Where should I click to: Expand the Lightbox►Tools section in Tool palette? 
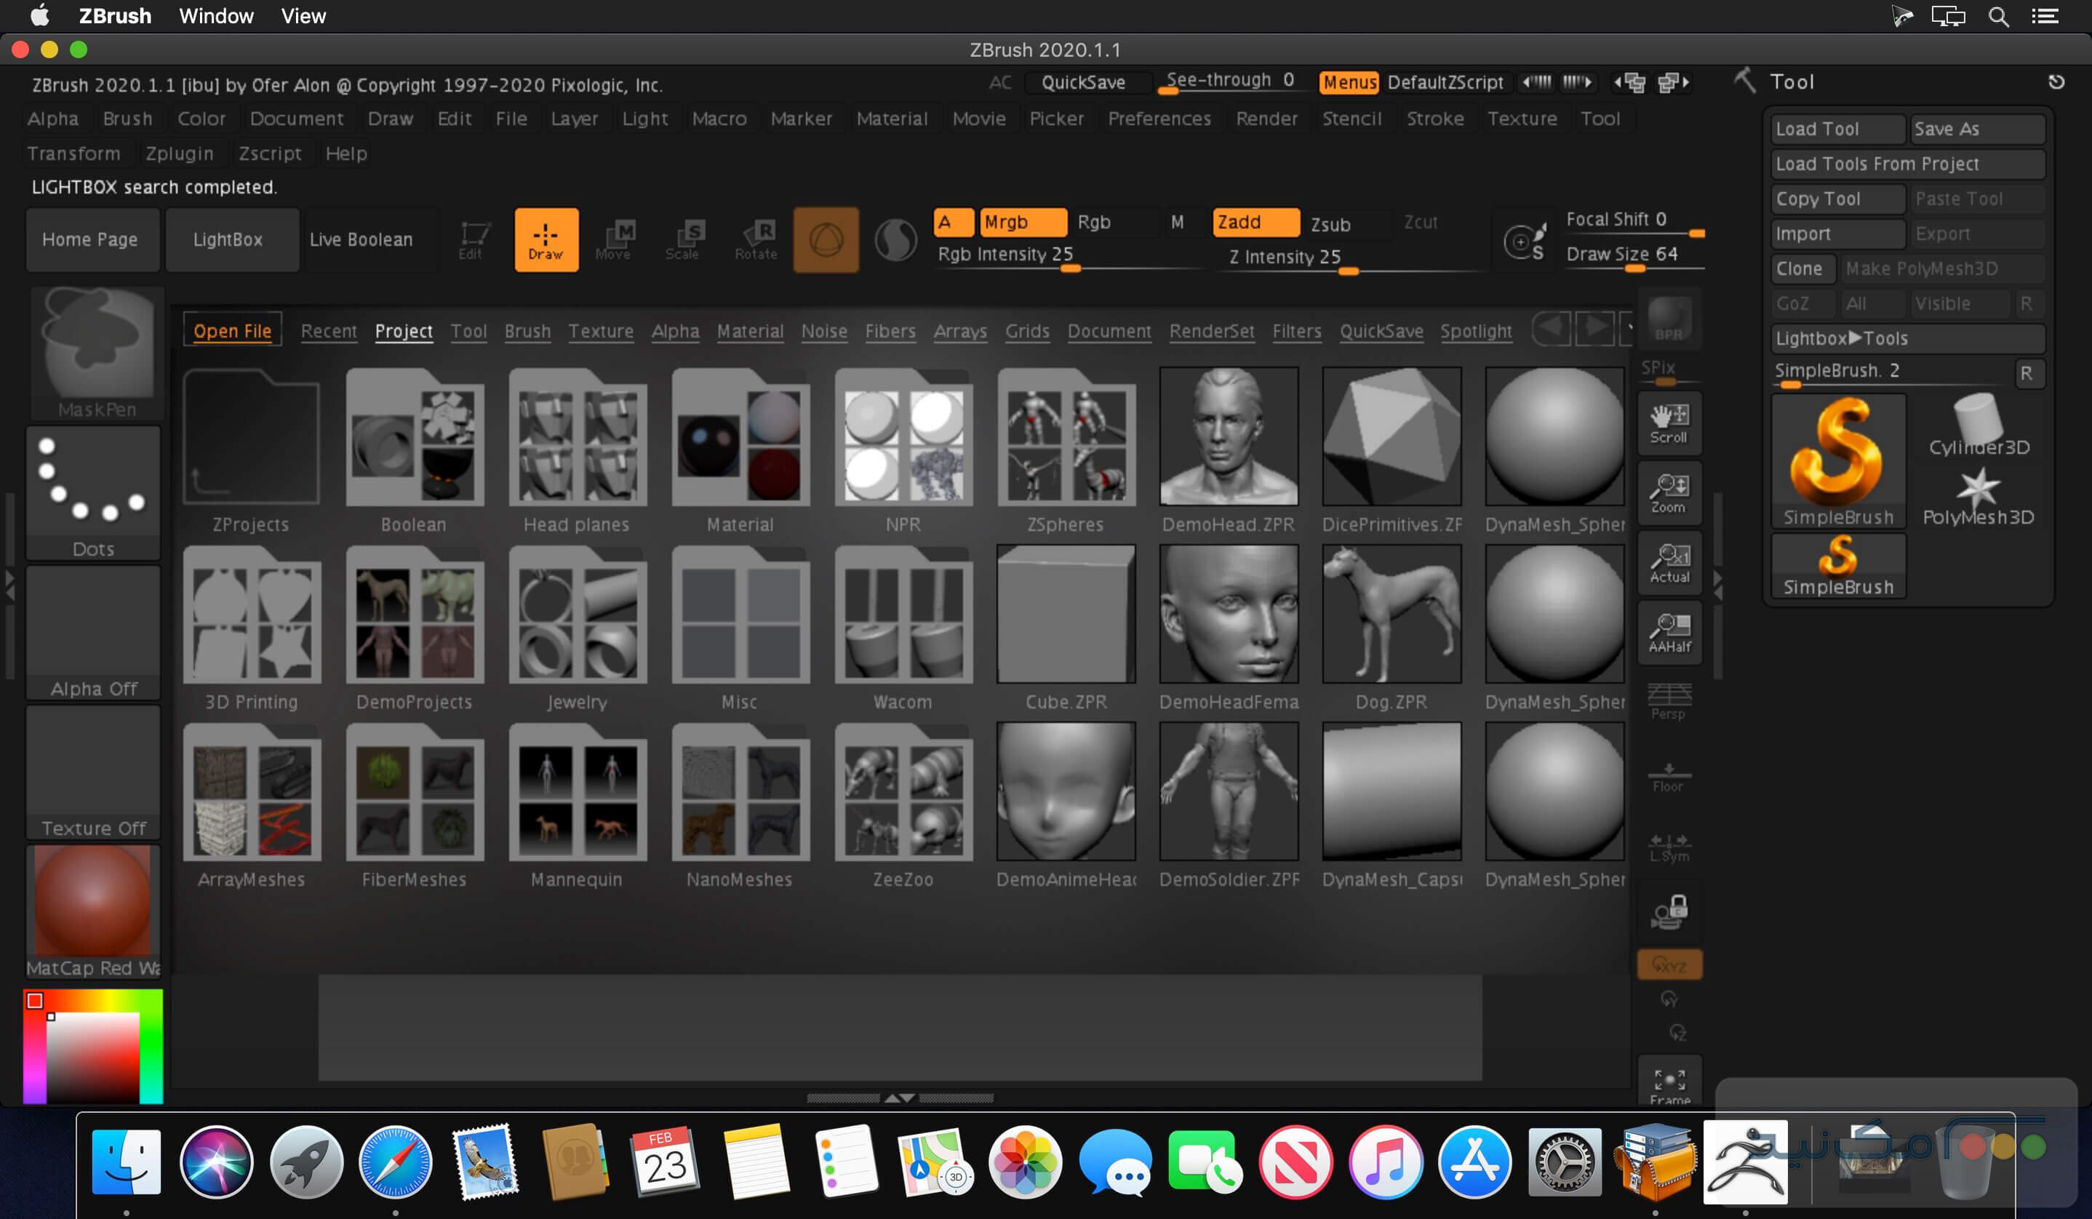pos(1906,337)
